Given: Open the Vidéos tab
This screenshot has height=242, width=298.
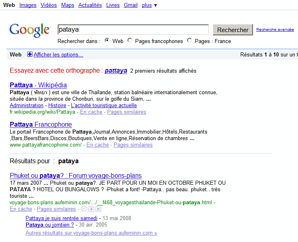Looking at the screenshot, I should 49,5.
